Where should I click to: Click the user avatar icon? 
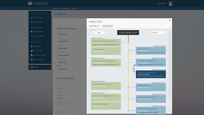170,3
